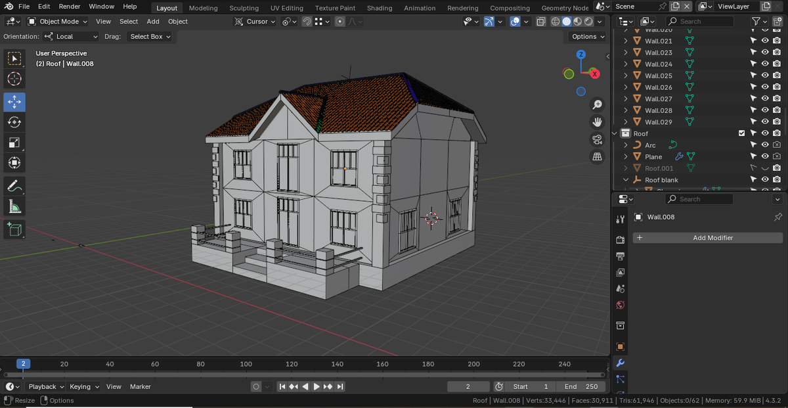Open the Render menu
Viewport: 788px width, 408px height.
click(70, 7)
